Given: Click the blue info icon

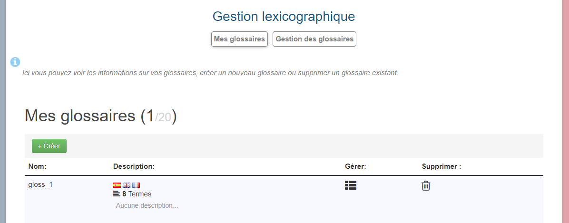Looking at the screenshot, I should click(x=15, y=62).
